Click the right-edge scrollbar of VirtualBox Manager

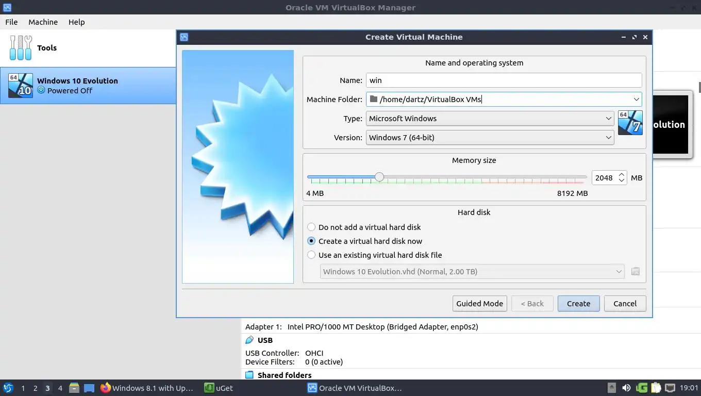click(699, 88)
